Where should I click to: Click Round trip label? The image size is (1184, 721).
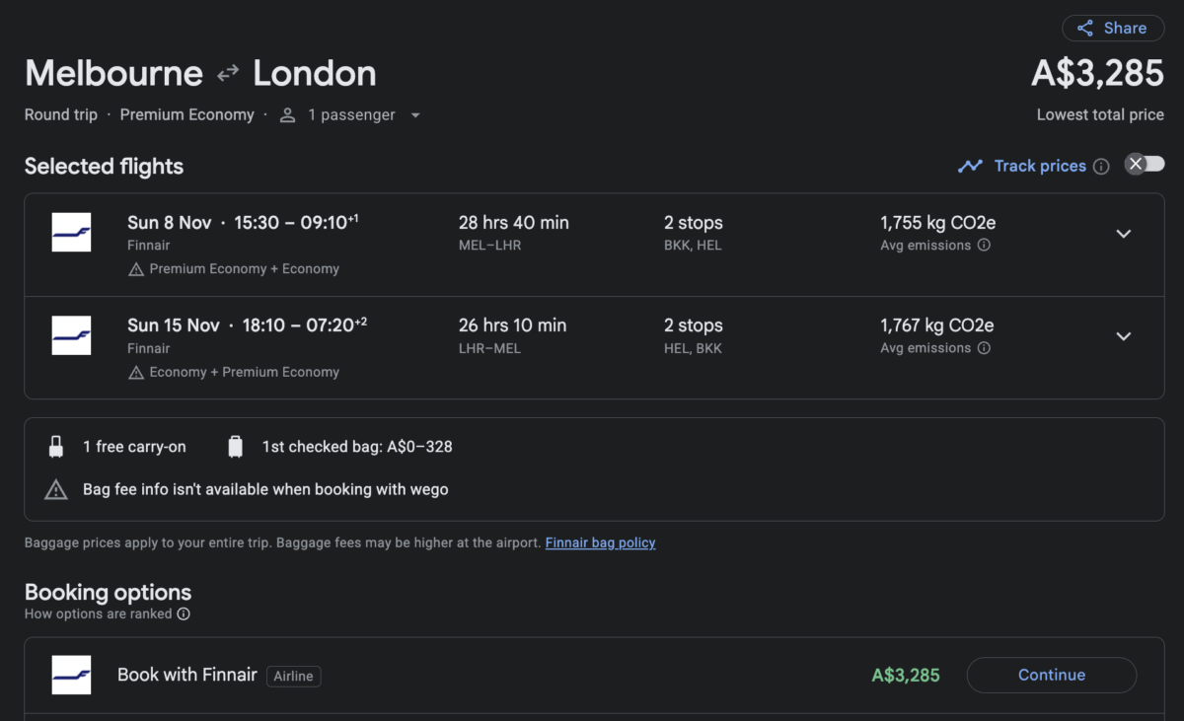tap(61, 115)
